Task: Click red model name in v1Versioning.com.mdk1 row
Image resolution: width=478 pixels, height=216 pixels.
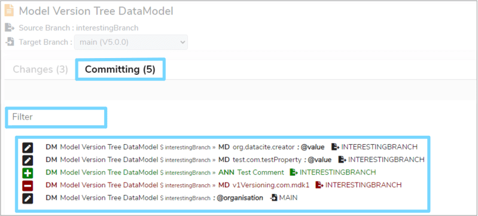Action: coord(109,185)
